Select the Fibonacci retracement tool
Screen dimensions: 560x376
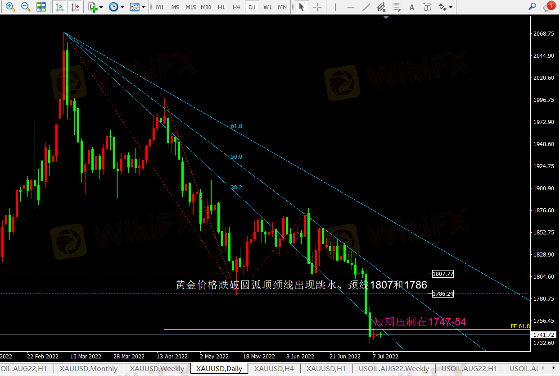pos(397,7)
